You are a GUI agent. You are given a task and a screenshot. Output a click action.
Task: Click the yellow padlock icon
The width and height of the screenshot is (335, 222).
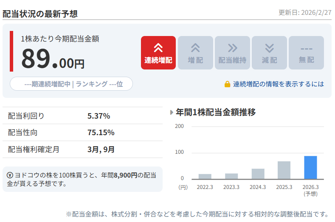[x=228, y=84]
